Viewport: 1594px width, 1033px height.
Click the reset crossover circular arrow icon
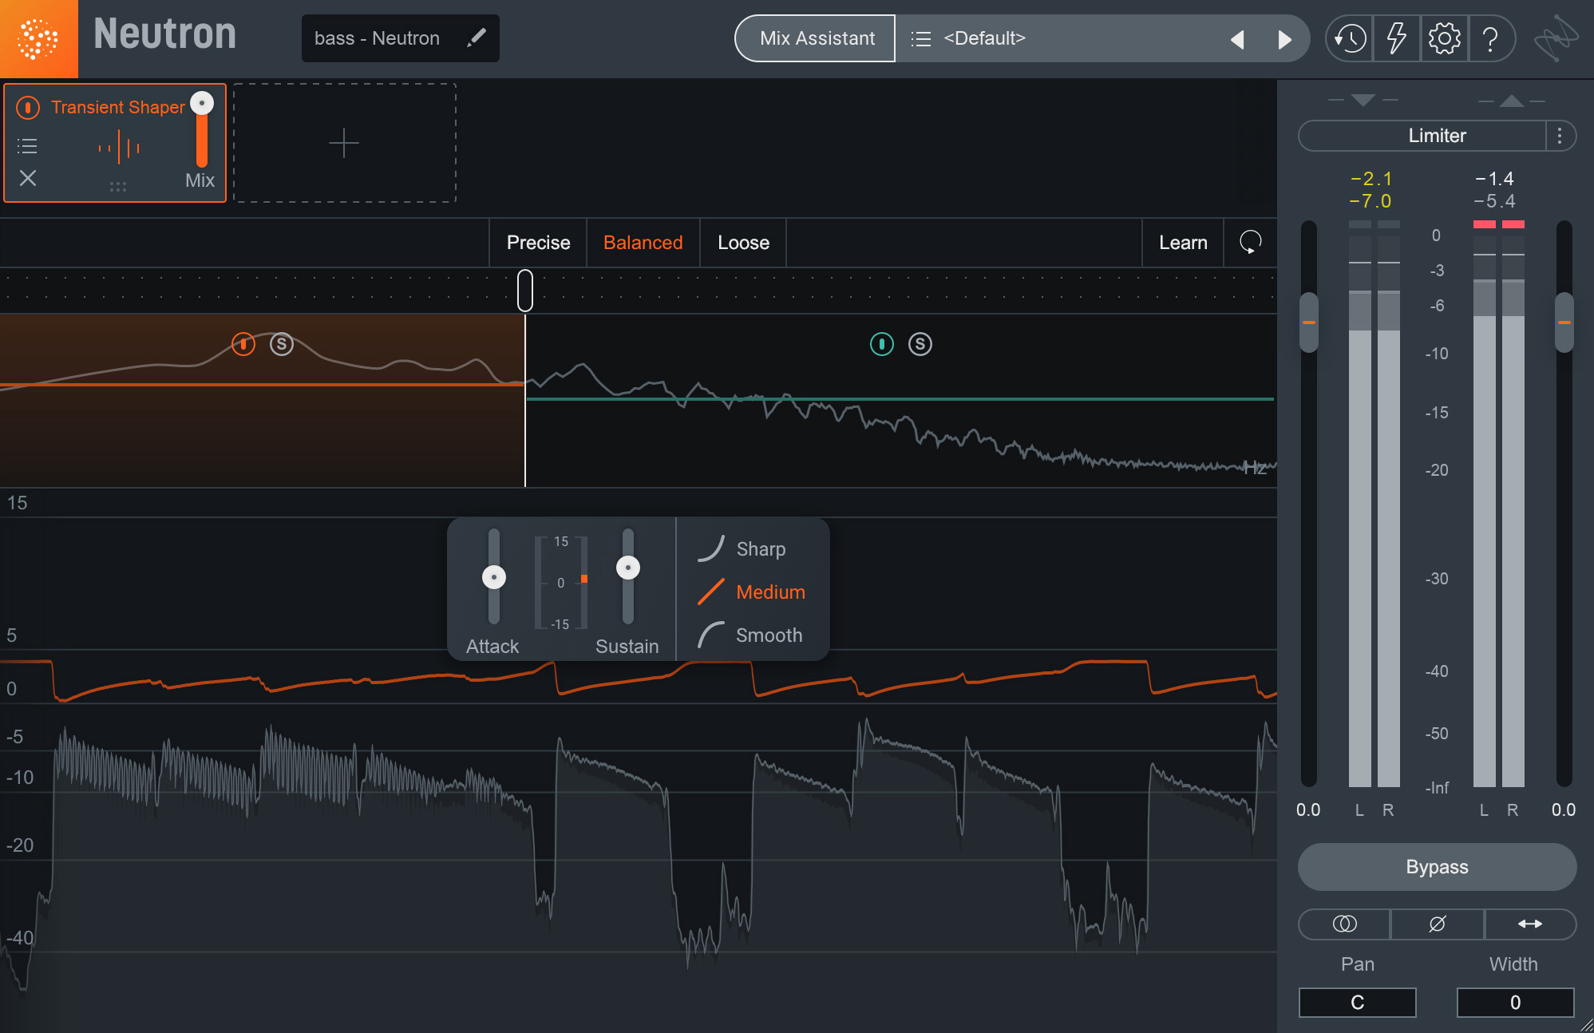point(1250,242)
